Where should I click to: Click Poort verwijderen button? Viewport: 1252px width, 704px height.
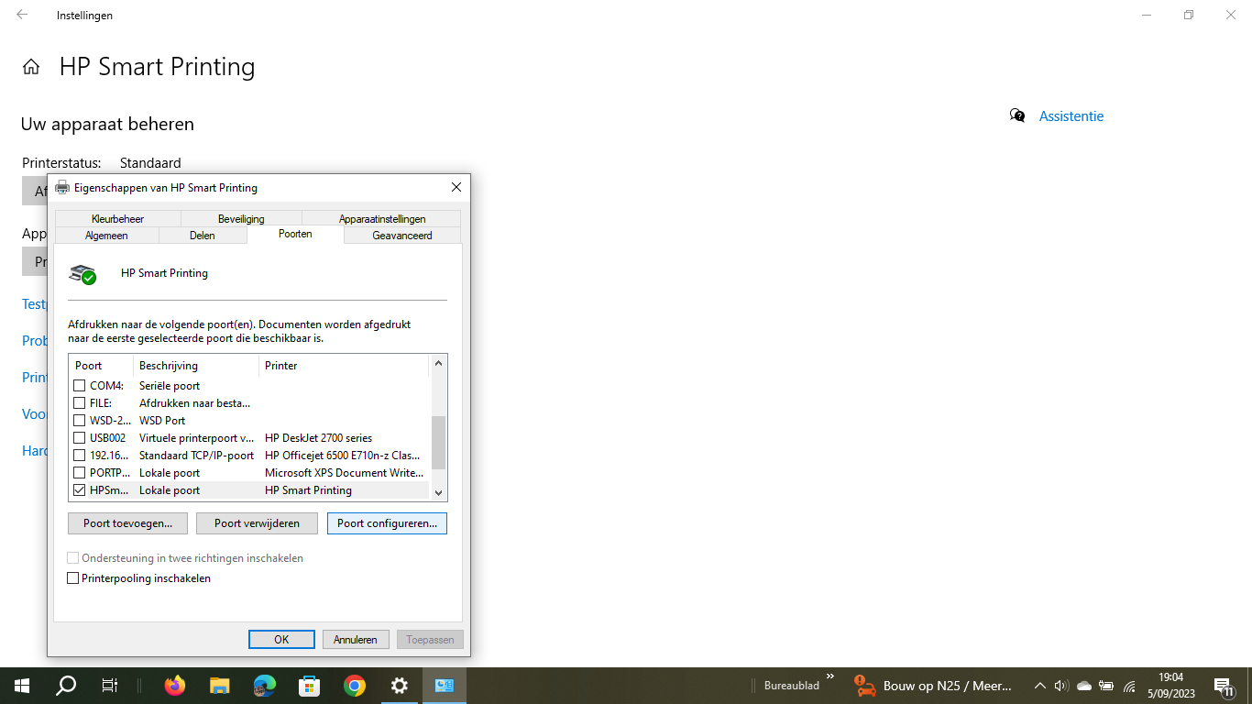coord(257,523)
